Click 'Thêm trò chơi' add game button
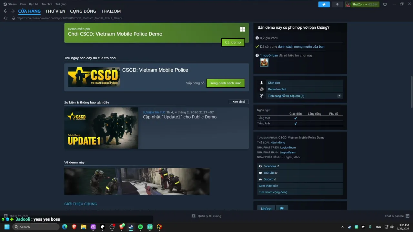Screen dimensions: 413x232 point(16,216)
